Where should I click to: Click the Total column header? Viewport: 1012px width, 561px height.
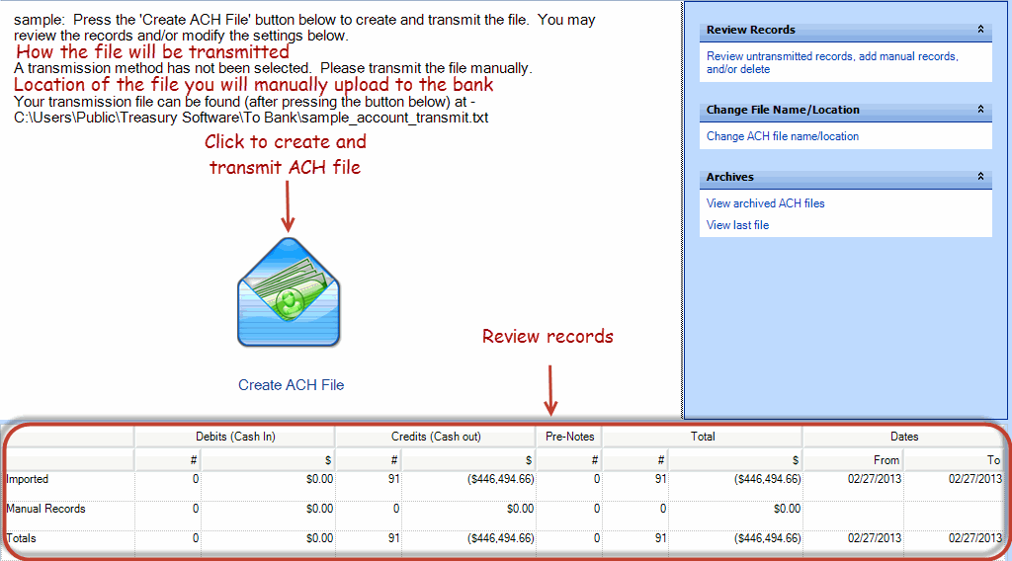click(703, 437)
